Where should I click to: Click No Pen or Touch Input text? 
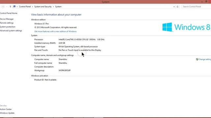click(x=80, y=50)
